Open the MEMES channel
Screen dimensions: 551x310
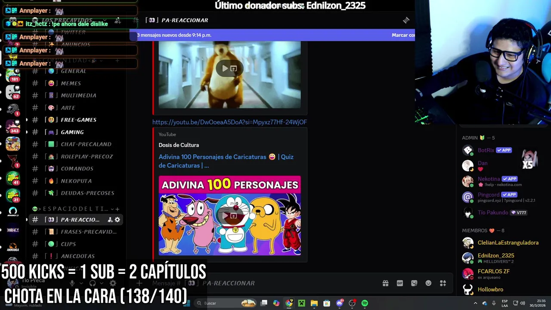tap(76, 83)
